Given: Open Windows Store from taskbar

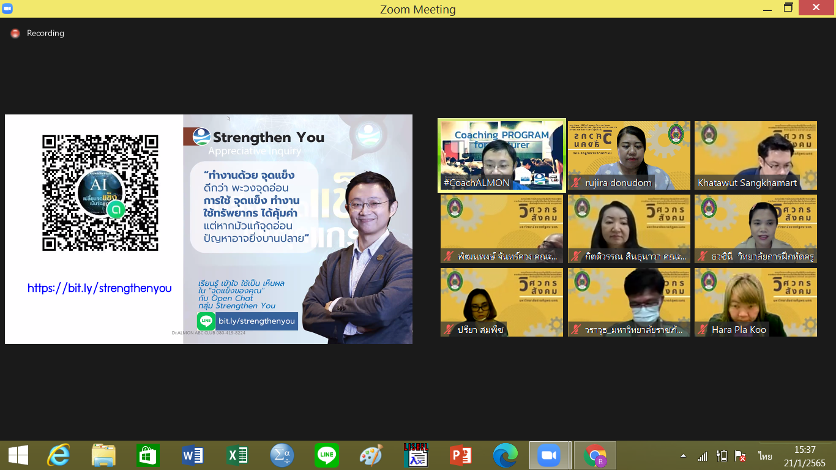Looking at the screenshot, I should click(x=149, y=455).
